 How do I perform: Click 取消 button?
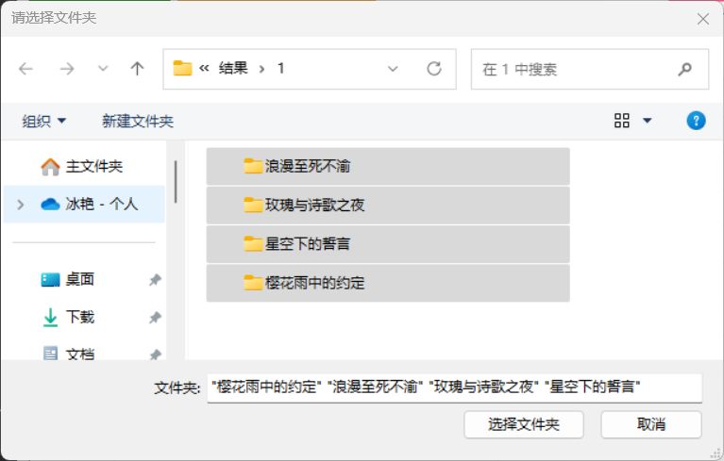click(651, 424)
